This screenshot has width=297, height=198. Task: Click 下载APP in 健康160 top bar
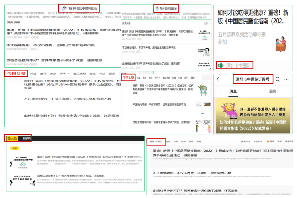click(258, 142)
